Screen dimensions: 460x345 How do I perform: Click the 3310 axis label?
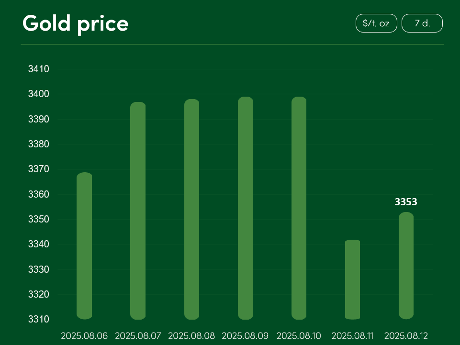pyautogui.click(x=38, y=319)
